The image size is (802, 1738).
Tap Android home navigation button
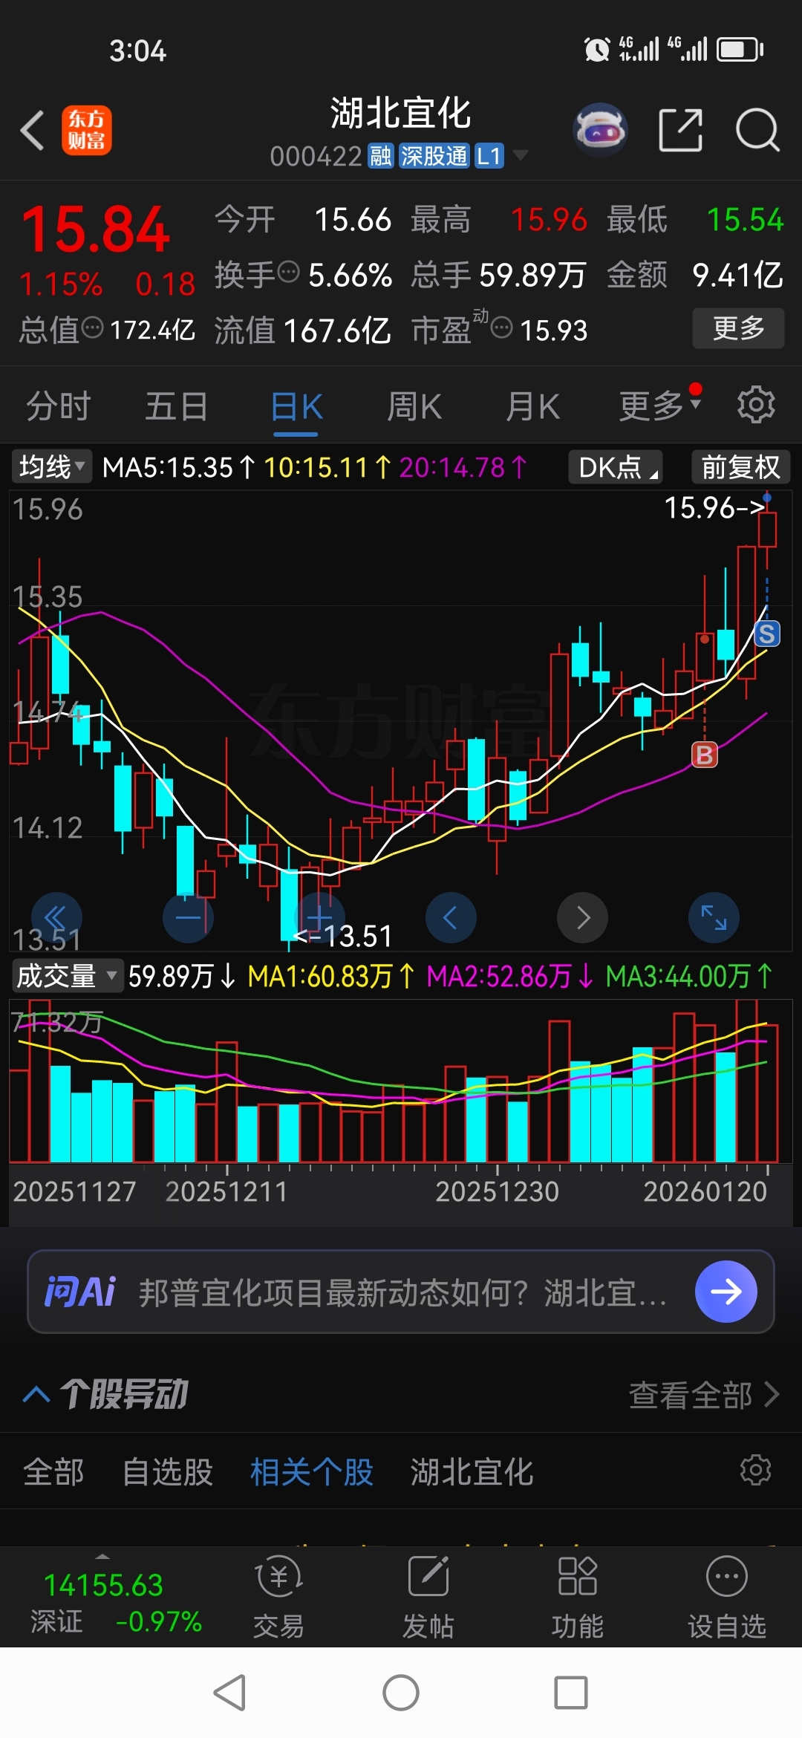(x=401, y=1693)
